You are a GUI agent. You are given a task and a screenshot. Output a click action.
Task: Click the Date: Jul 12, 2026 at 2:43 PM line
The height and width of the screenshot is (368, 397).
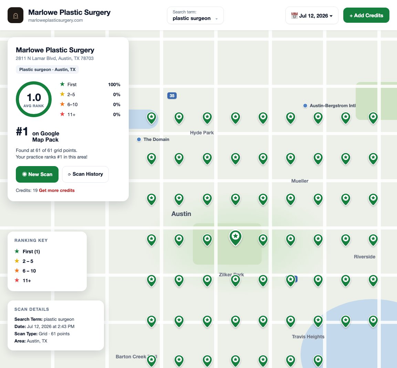point(44,326)
